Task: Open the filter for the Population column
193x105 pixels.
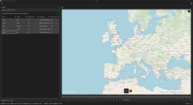Action: [x=38, y=17]
